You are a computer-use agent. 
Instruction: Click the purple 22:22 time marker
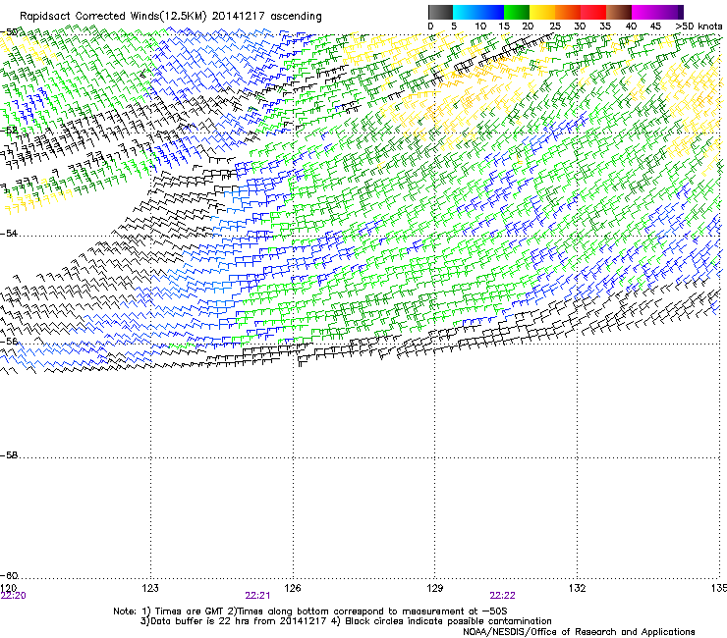coord(503,596)
